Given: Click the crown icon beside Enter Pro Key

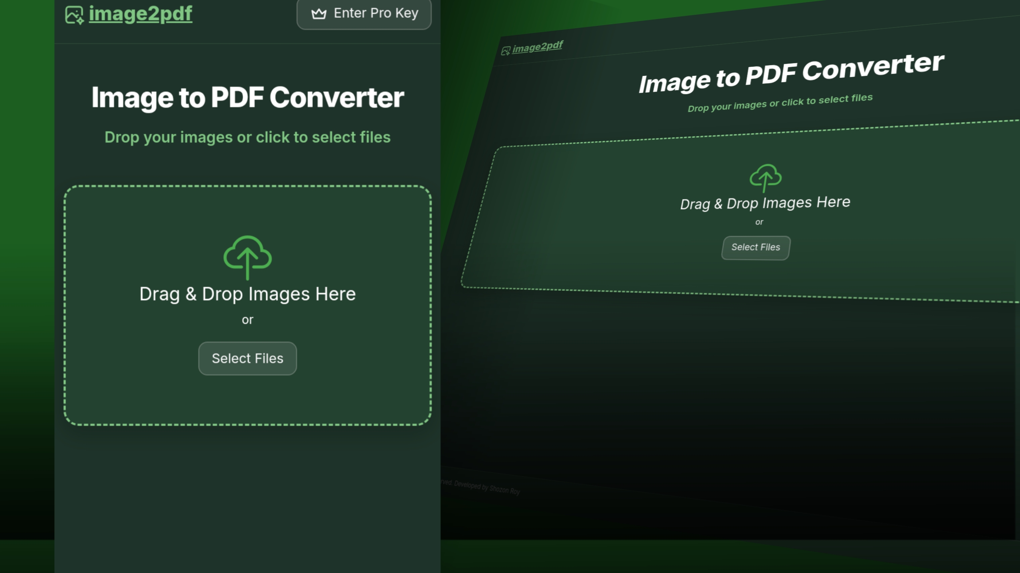Looking at the screenshot, I should tap(319, 14).
